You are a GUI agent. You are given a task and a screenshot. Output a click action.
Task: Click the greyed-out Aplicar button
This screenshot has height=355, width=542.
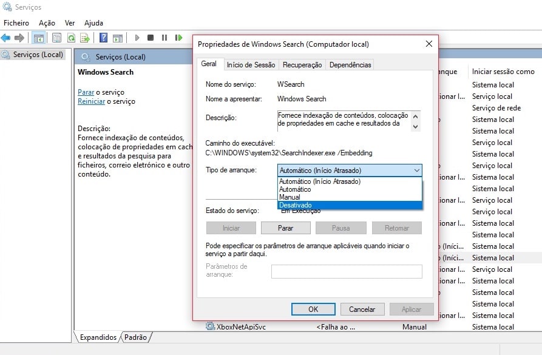coord(412,309)
